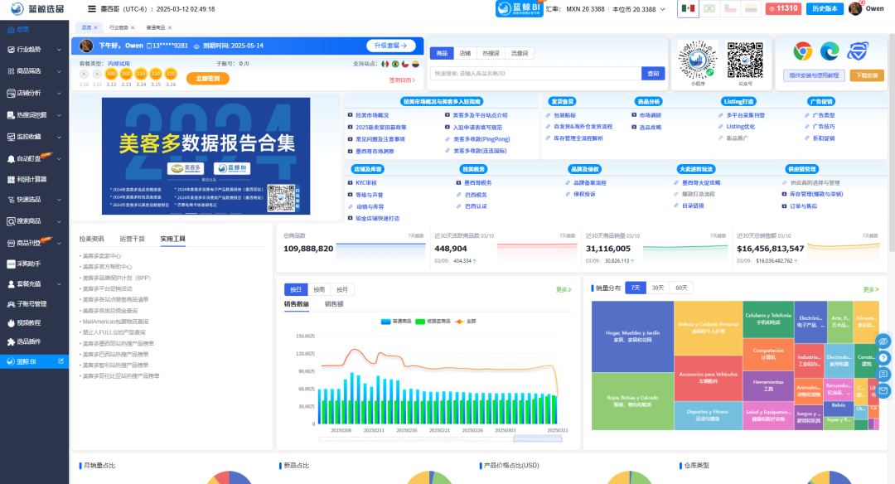Open the 签到日历 link

click(x=402, y=80)
